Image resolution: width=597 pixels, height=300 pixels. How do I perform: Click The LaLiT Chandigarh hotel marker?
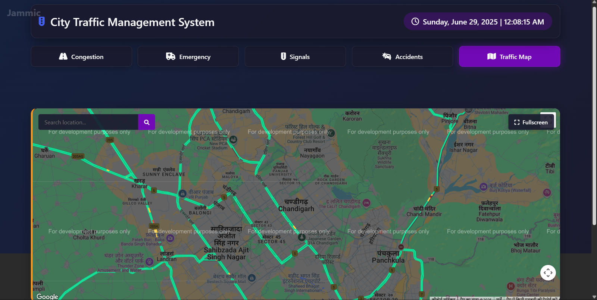[x=366, y=203]
